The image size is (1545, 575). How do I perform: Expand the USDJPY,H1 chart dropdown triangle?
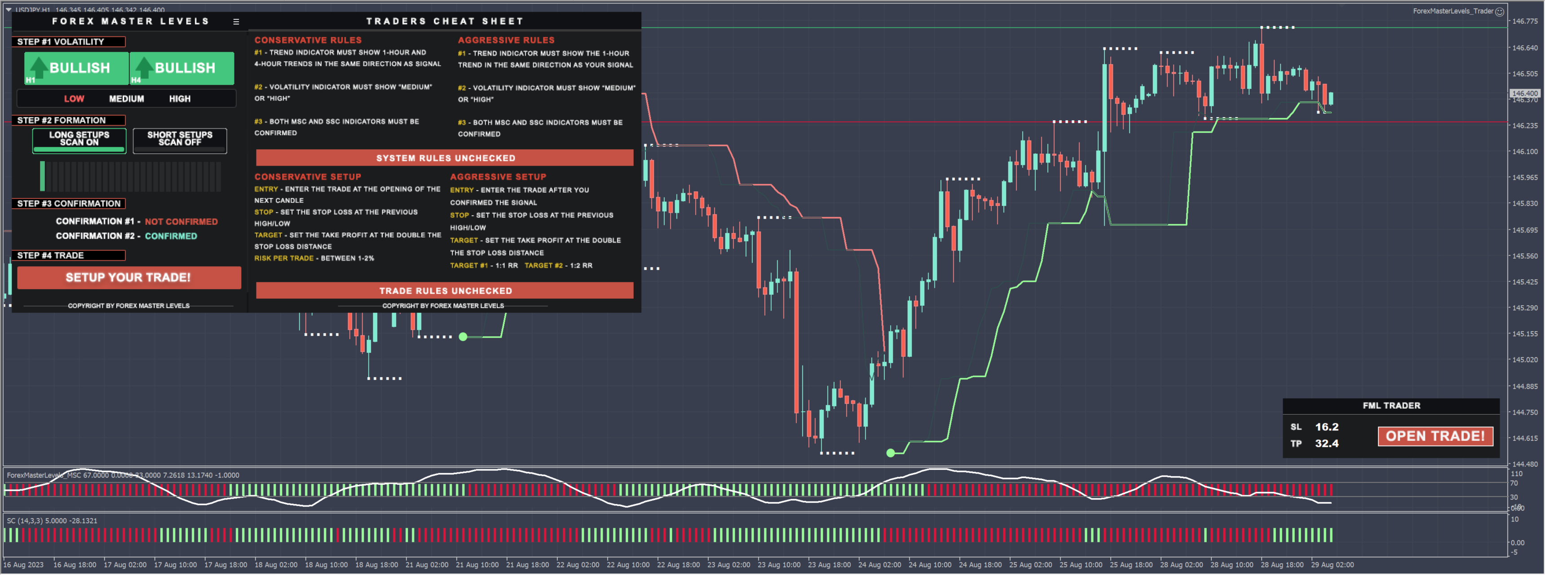(x=9, y=9)
